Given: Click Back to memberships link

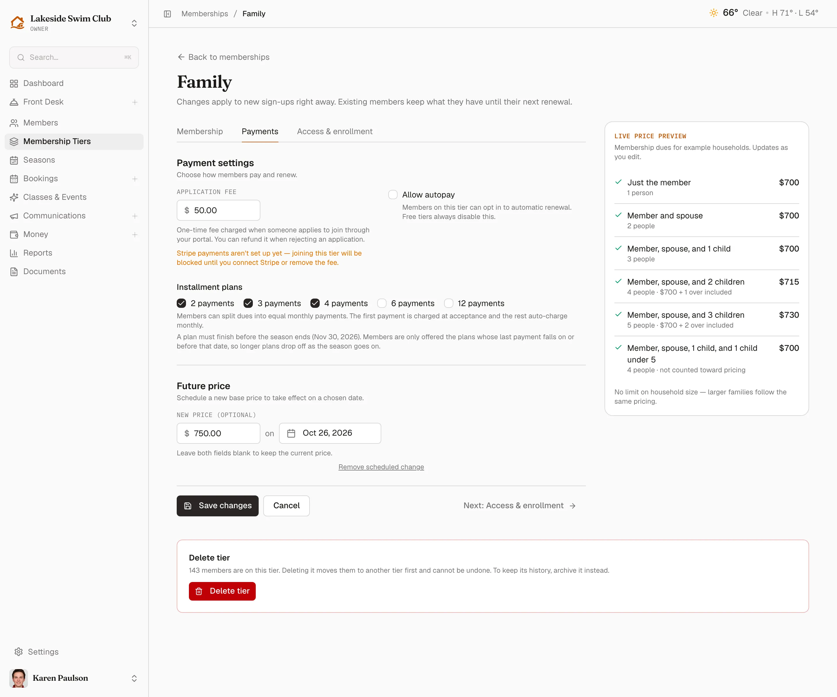Looking at the screenshot, I should point(223,57).
